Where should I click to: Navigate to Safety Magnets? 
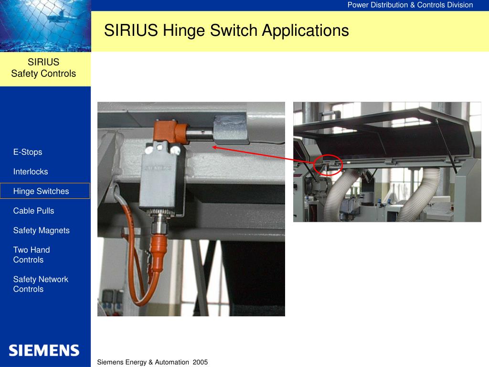pos(41,230)
